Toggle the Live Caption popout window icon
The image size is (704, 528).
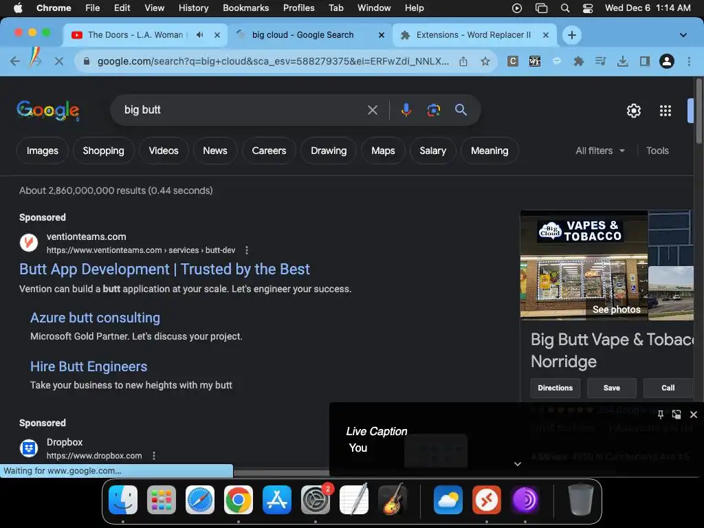click(676, 415)
